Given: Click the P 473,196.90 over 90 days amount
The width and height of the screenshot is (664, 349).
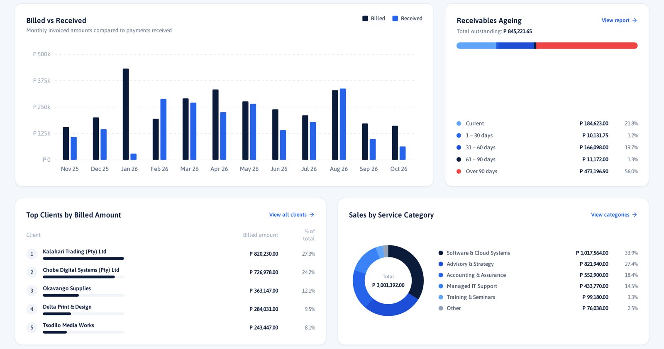Looking at the screenshot, I should point(594,172).
